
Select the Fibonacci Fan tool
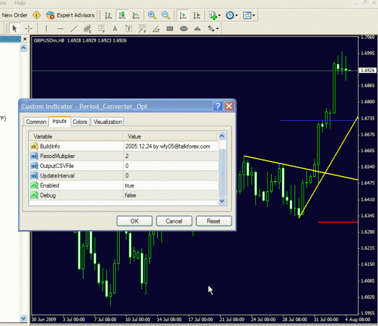(143, 28)
